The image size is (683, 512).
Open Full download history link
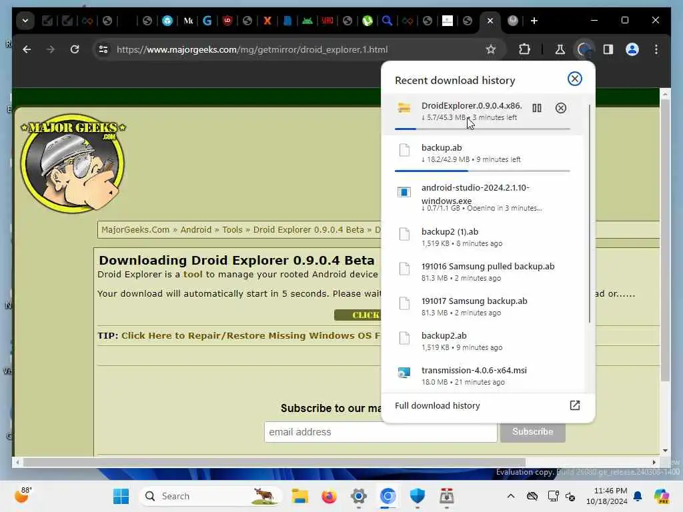437,405
